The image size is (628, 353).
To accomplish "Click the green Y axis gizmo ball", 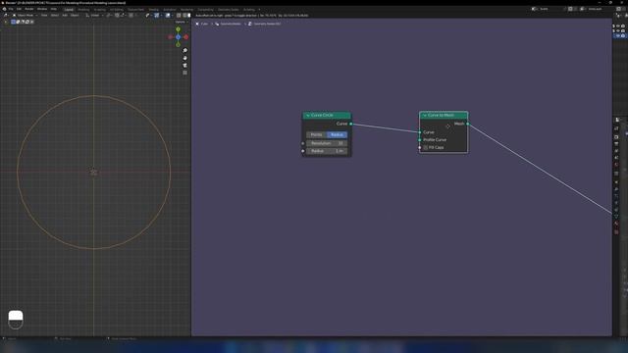I will pos(179,29).
